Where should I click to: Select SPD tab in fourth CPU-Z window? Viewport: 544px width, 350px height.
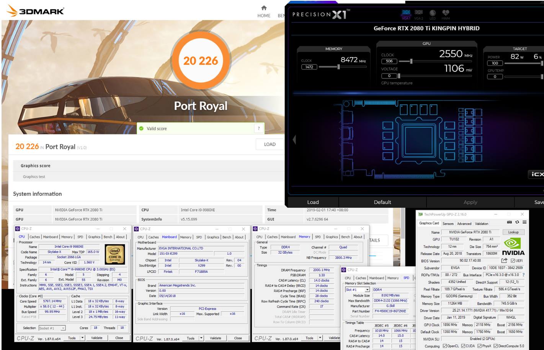(x=406, y=278)
